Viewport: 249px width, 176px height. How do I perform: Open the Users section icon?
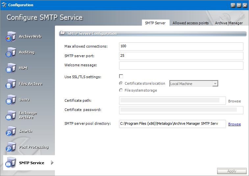11,100
